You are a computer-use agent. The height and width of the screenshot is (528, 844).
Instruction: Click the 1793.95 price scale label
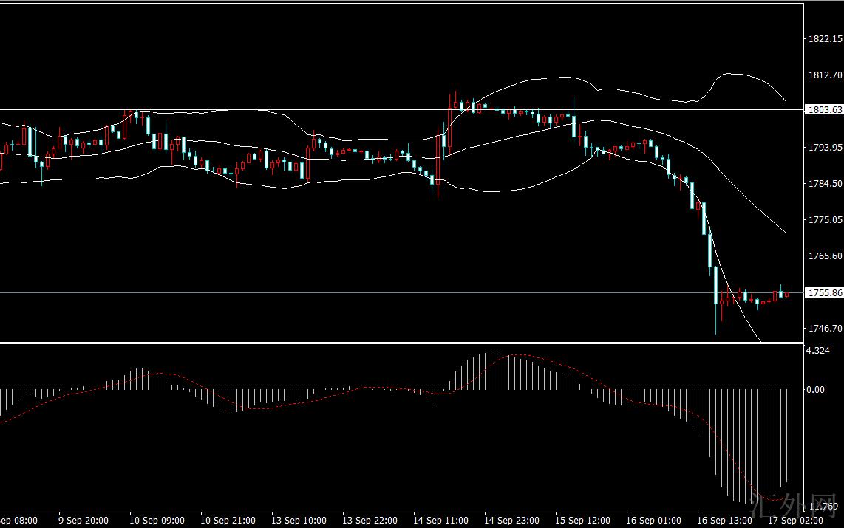826,148
